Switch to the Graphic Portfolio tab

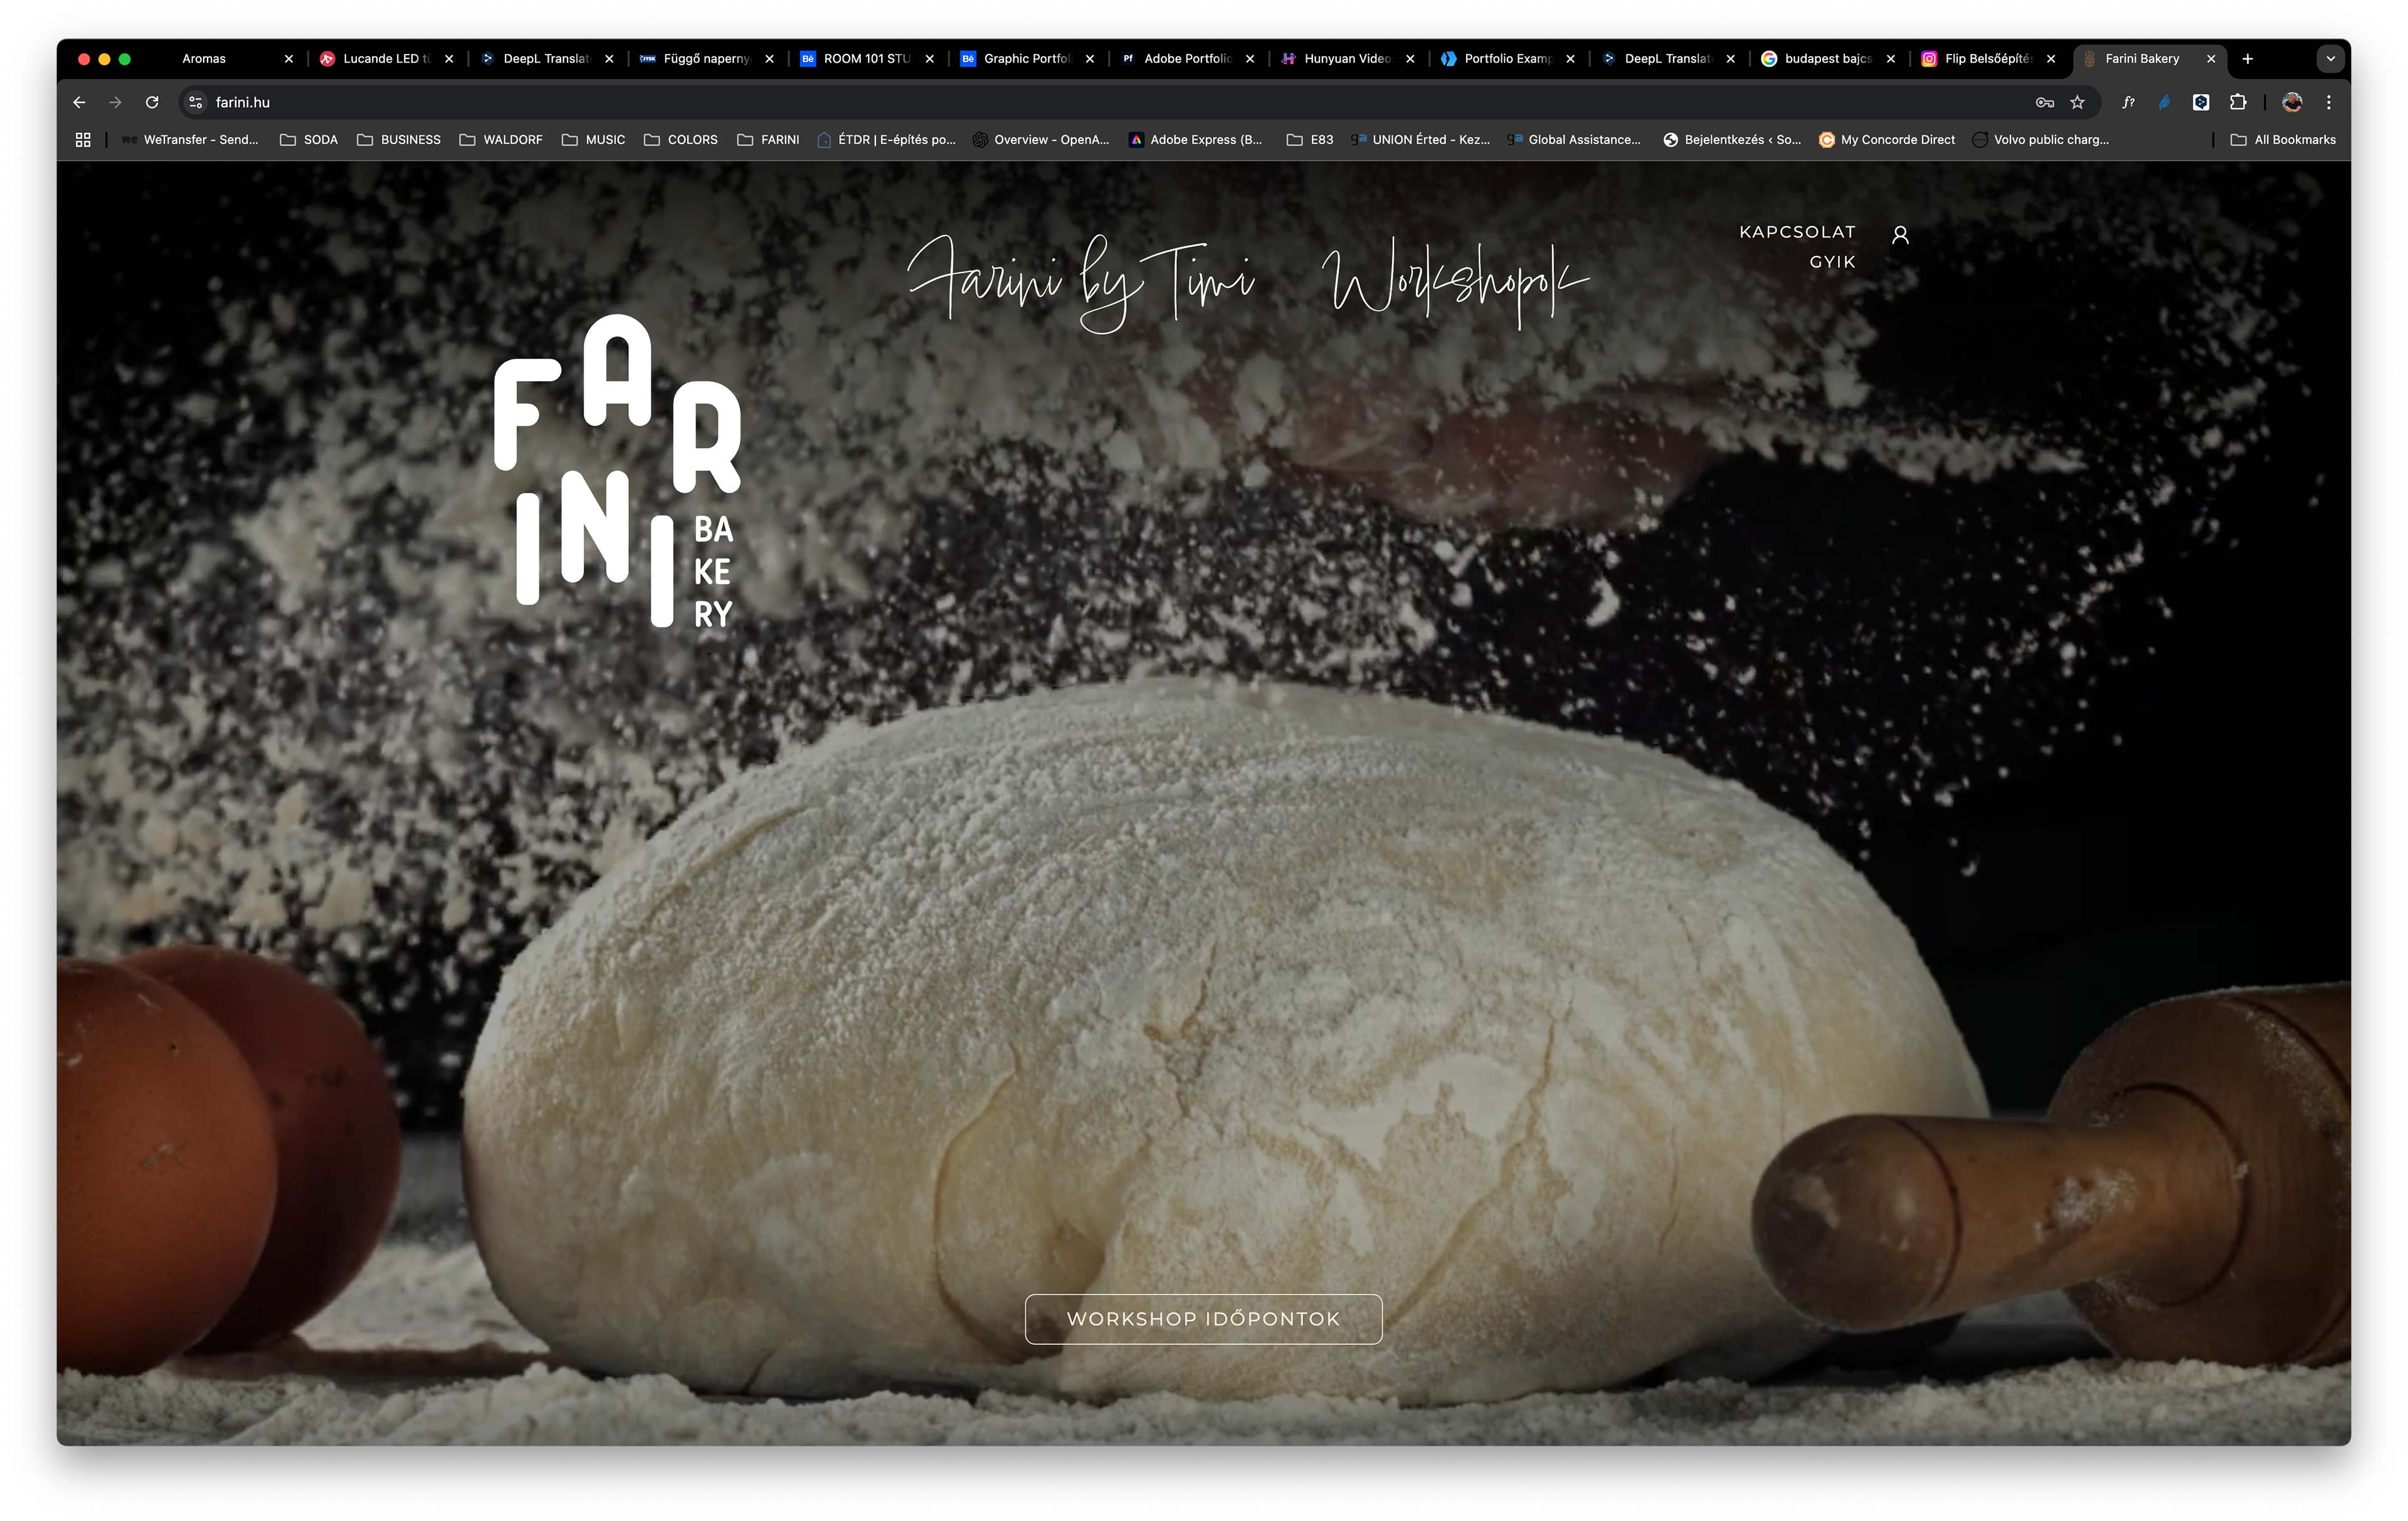(x=1025, y=59)
